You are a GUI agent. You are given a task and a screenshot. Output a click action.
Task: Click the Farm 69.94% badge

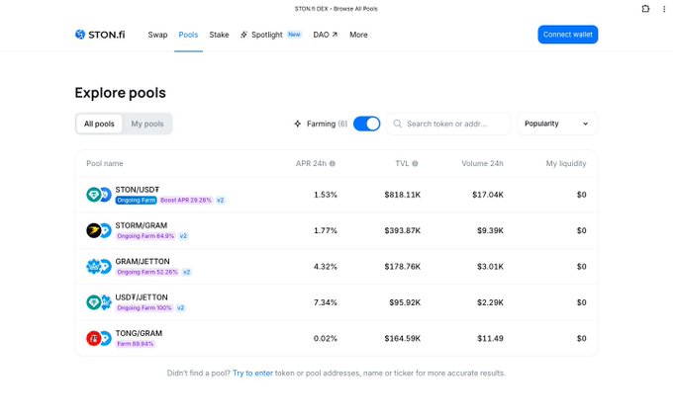pos(136,344)
